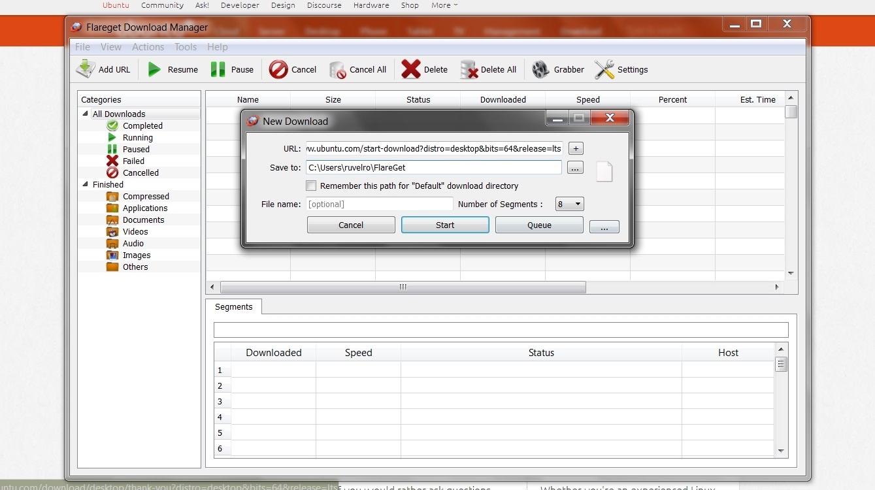Collapse the Finished tree node
This screenshot has width=875, height=490.
tap(85, 184)
